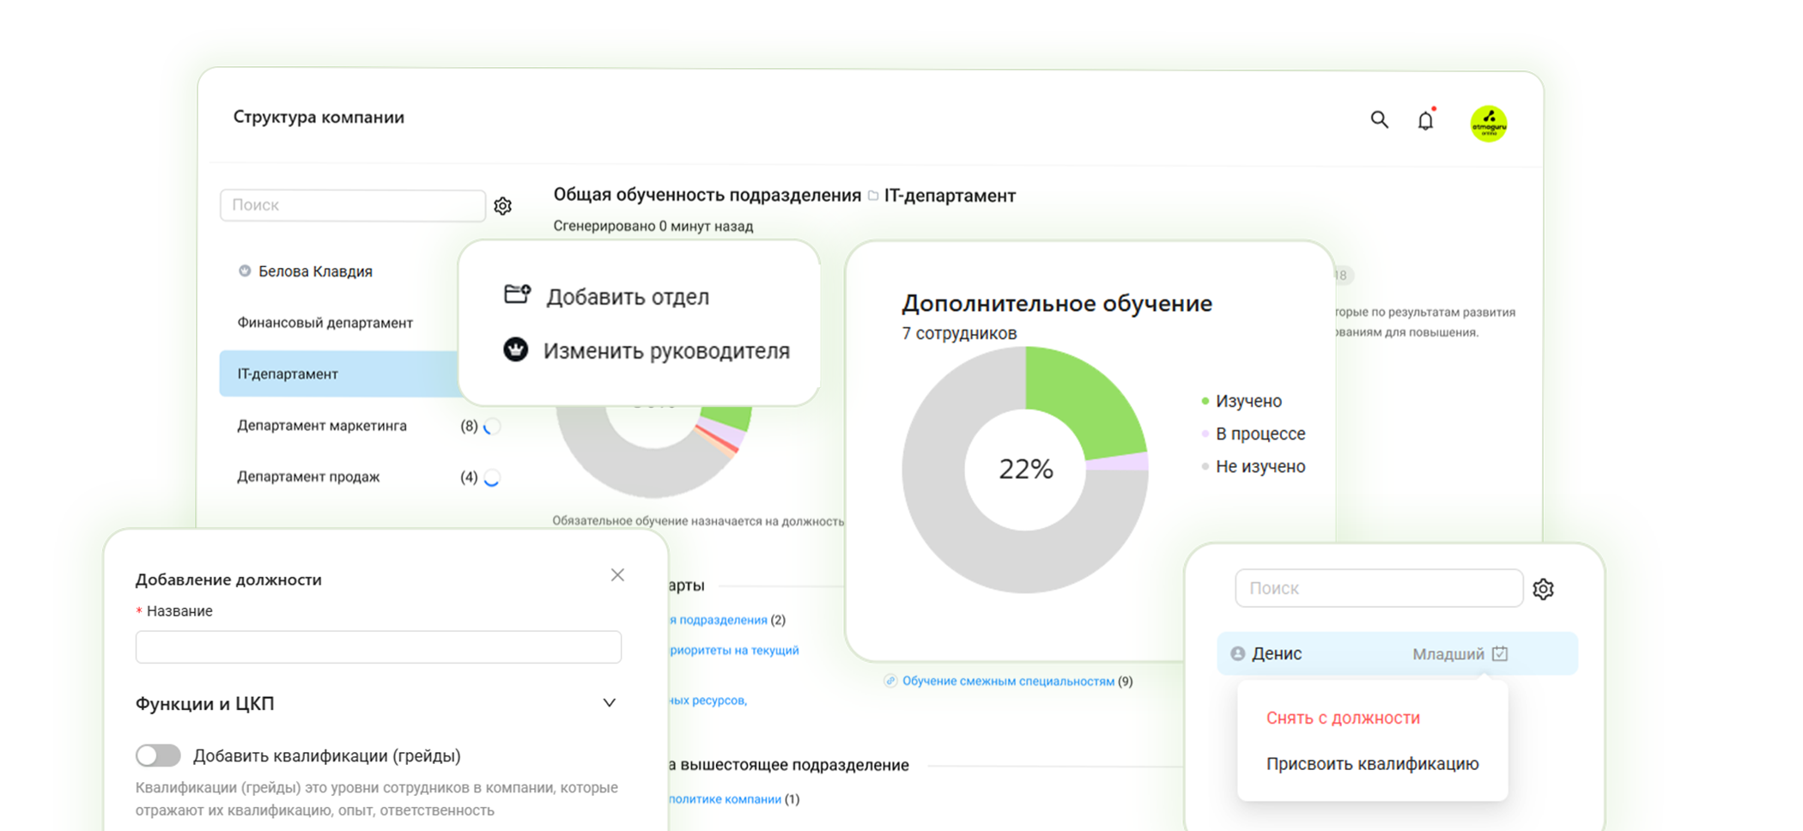Choose Добавить отдел from the menu

coord(628,296)
